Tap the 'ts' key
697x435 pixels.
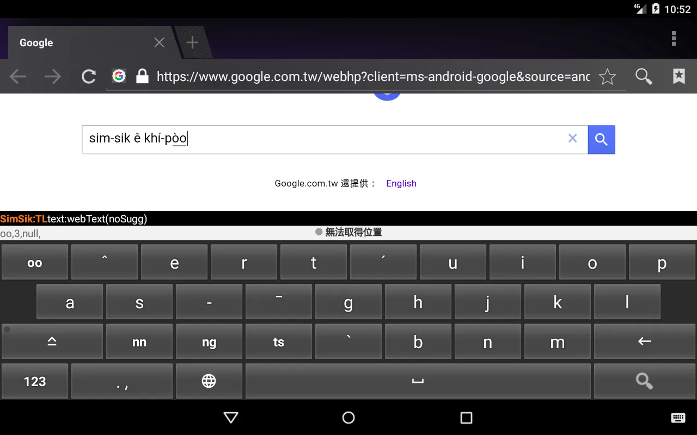click(x=279, y=341)
